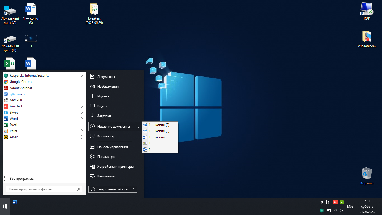This screenshot has height=215, width=382.
Task: Start MPC-HC media player
Action: [x=16, y=100]
